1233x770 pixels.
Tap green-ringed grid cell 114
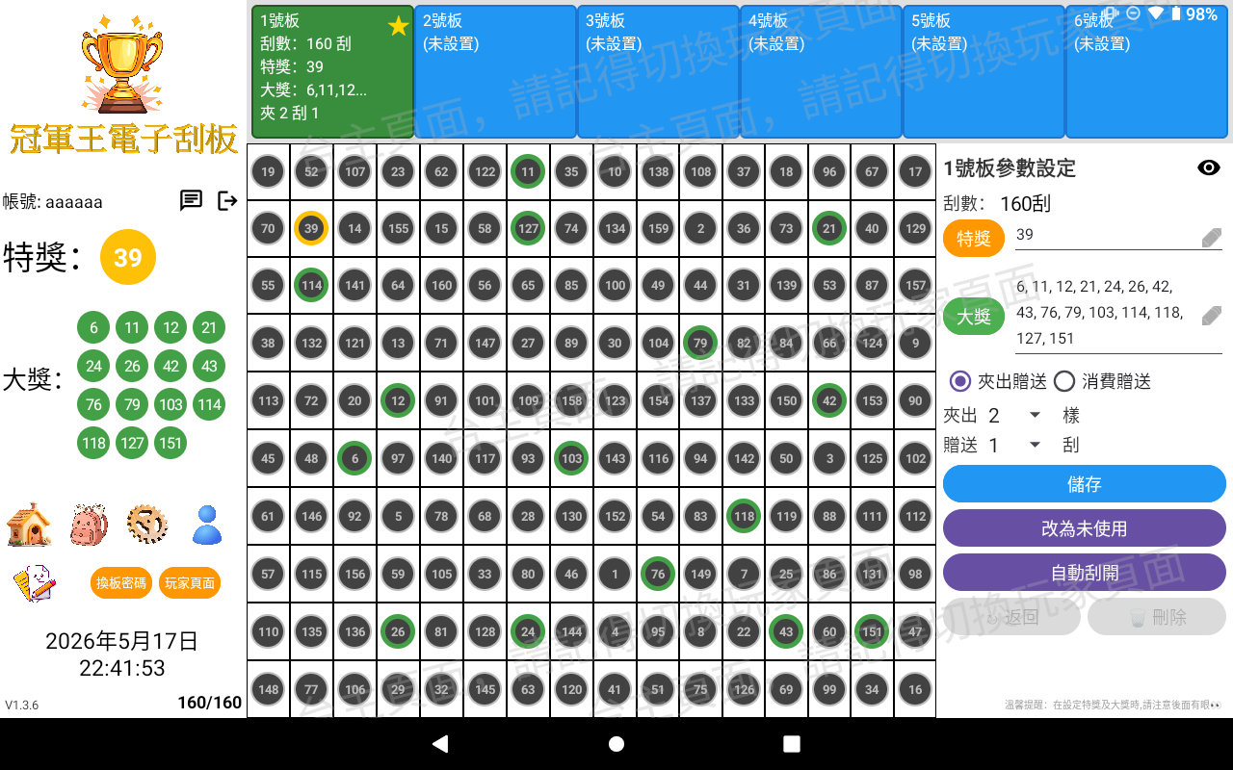click(x=311, y=286)
